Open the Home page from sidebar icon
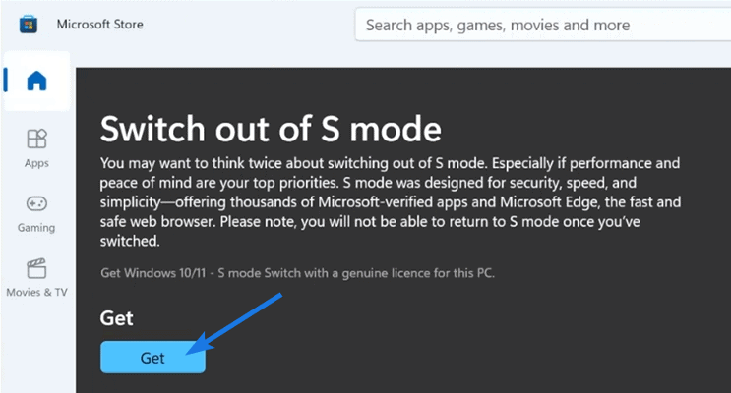 (36, 81)
